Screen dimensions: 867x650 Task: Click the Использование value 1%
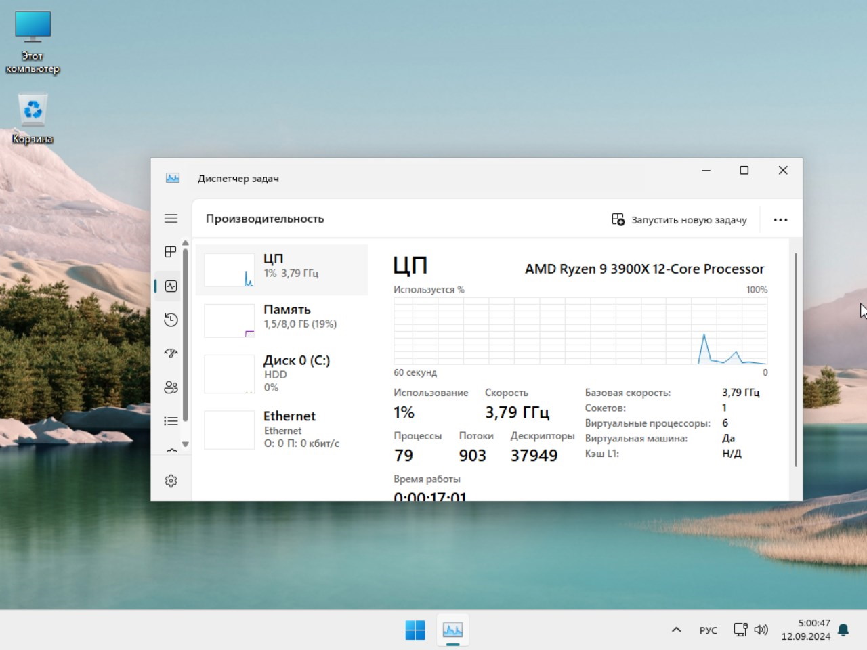click(x=404, y=412)
